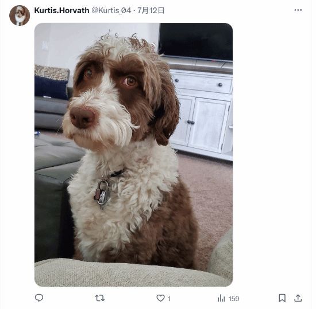This screenshot has height=309, width=316.
Task: Toggle repost on the 7月12日 post
Action: [x=100, y=298]
